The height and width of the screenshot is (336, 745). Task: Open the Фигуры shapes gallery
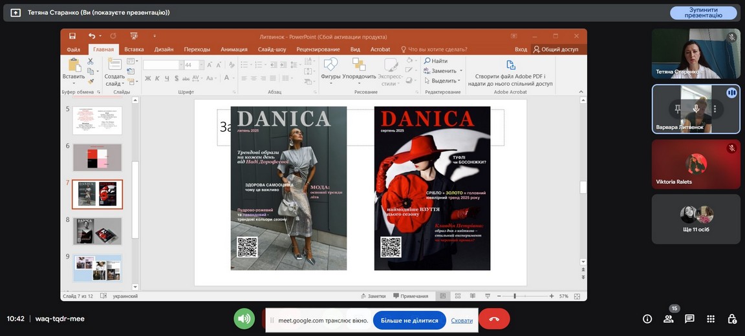(x=330, y=72)
